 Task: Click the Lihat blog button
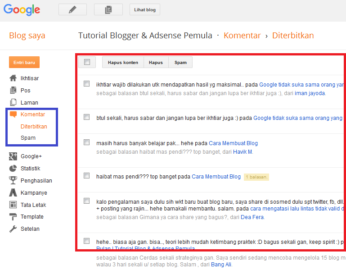145,9
